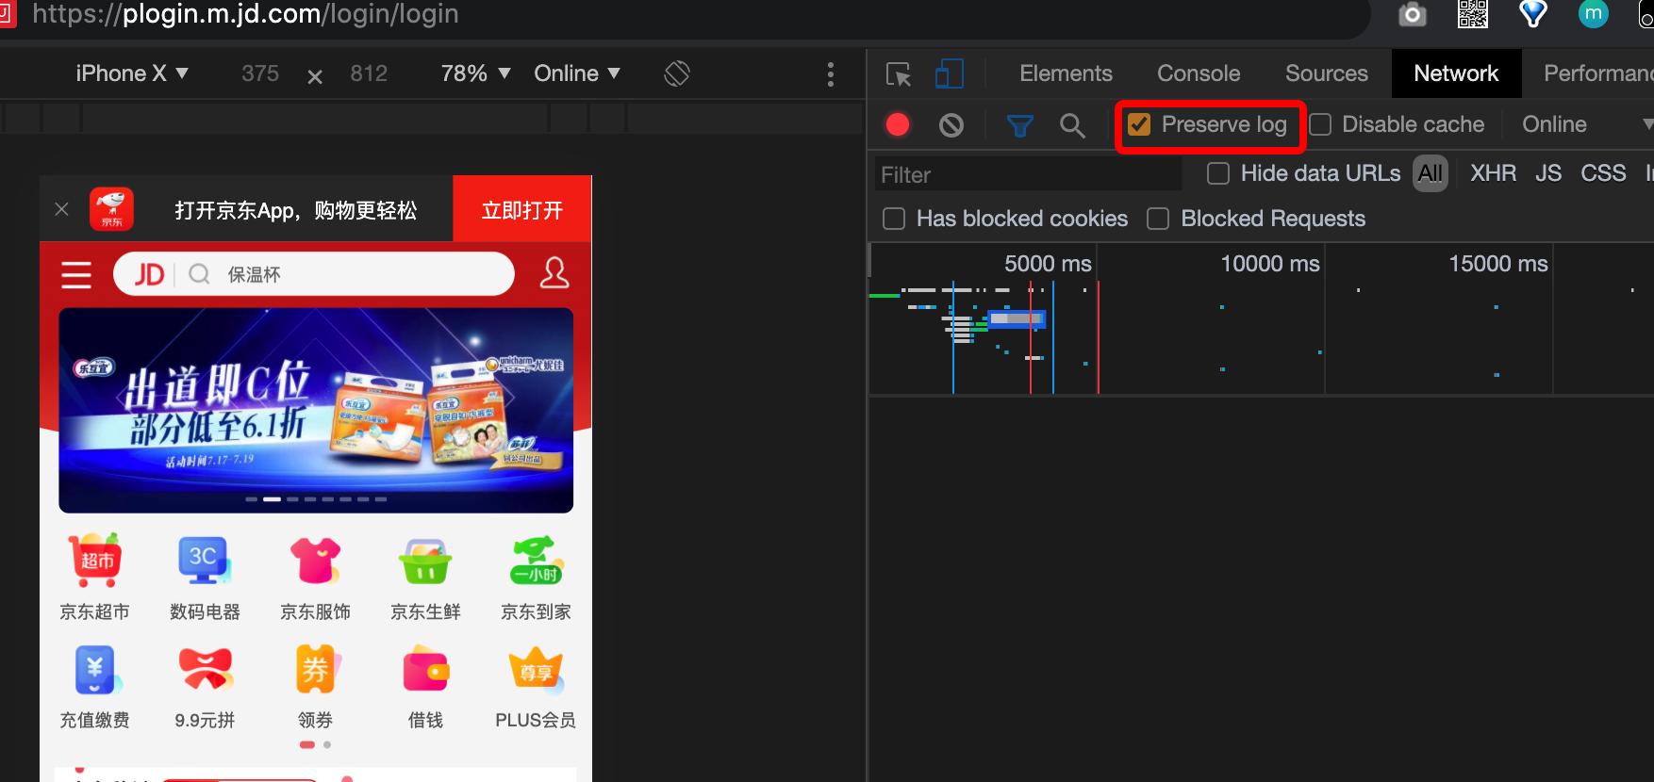Screen dimensions: 1654x782
Task: Click the blue-highlighted request bar in the overview
Action: click(x=1016, y=319)
